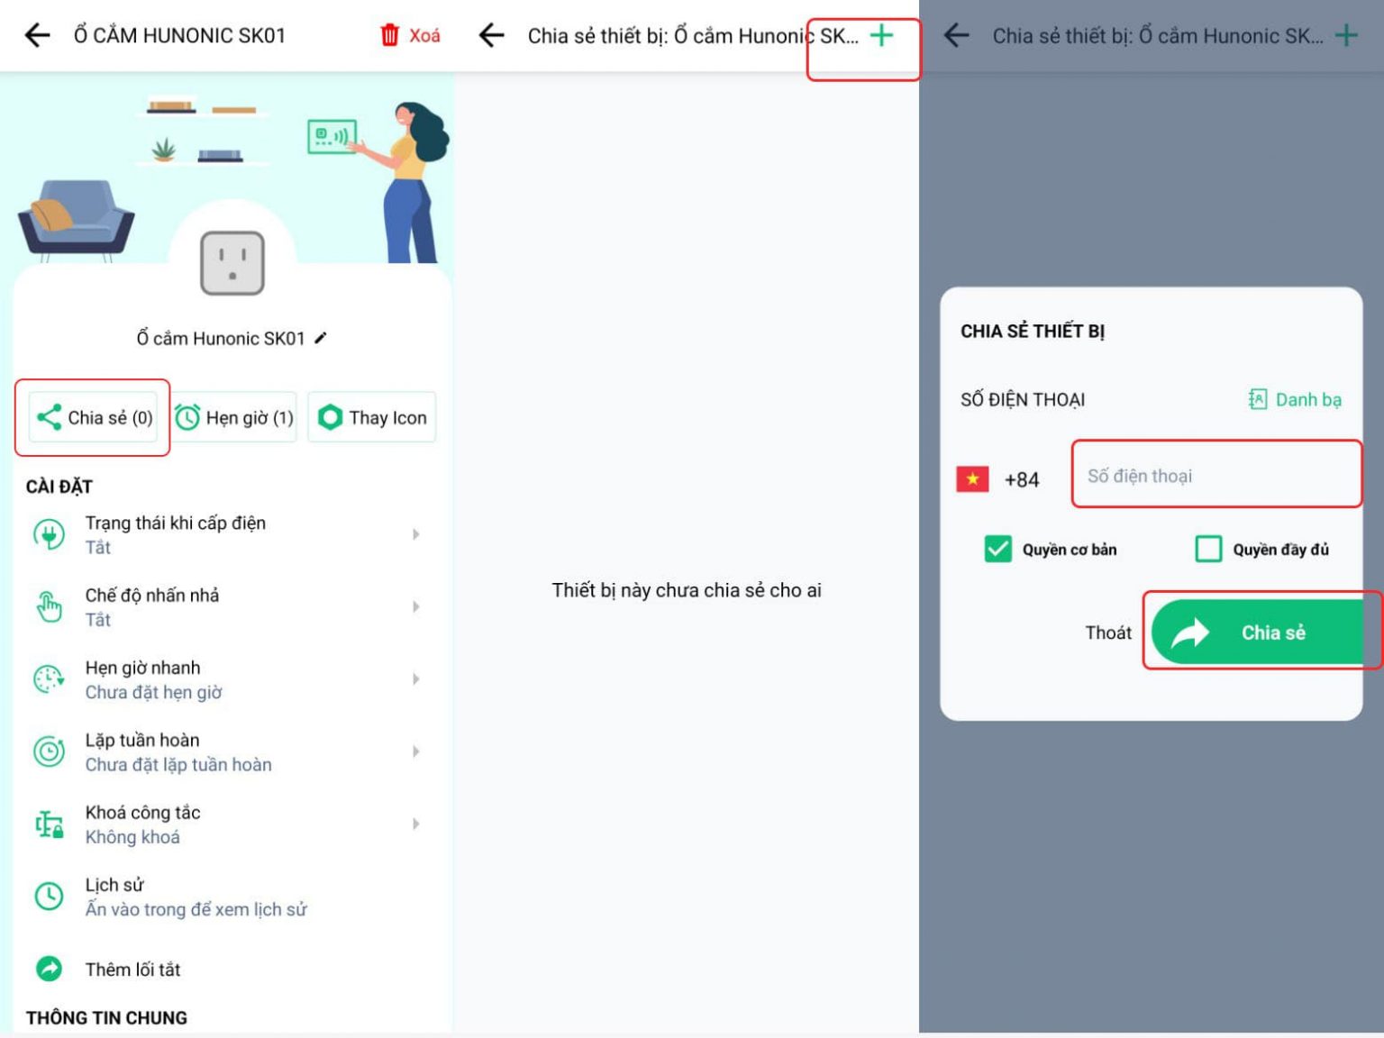Screen dimensions: 1384x1038
Task: Click Vietnam flag country selector
Action: point(972,478)
